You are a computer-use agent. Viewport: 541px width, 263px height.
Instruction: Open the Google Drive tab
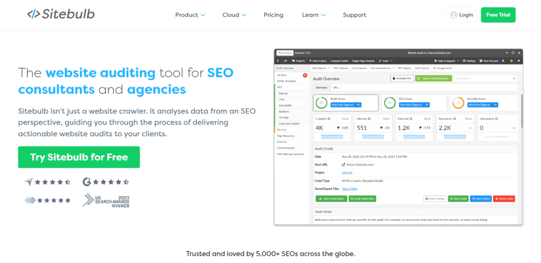442,68
